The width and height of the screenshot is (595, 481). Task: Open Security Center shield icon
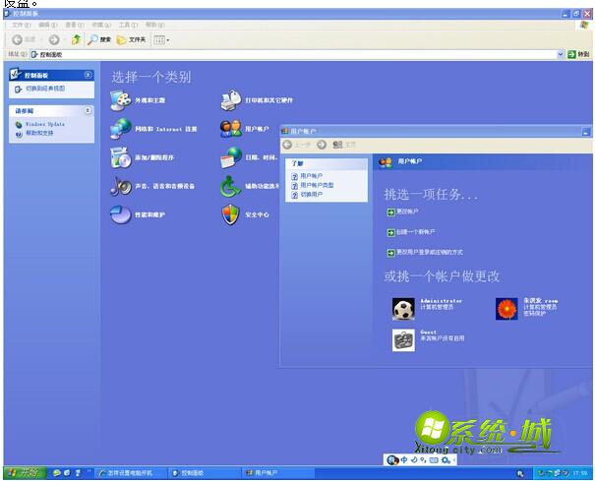[x=230, y=213]
